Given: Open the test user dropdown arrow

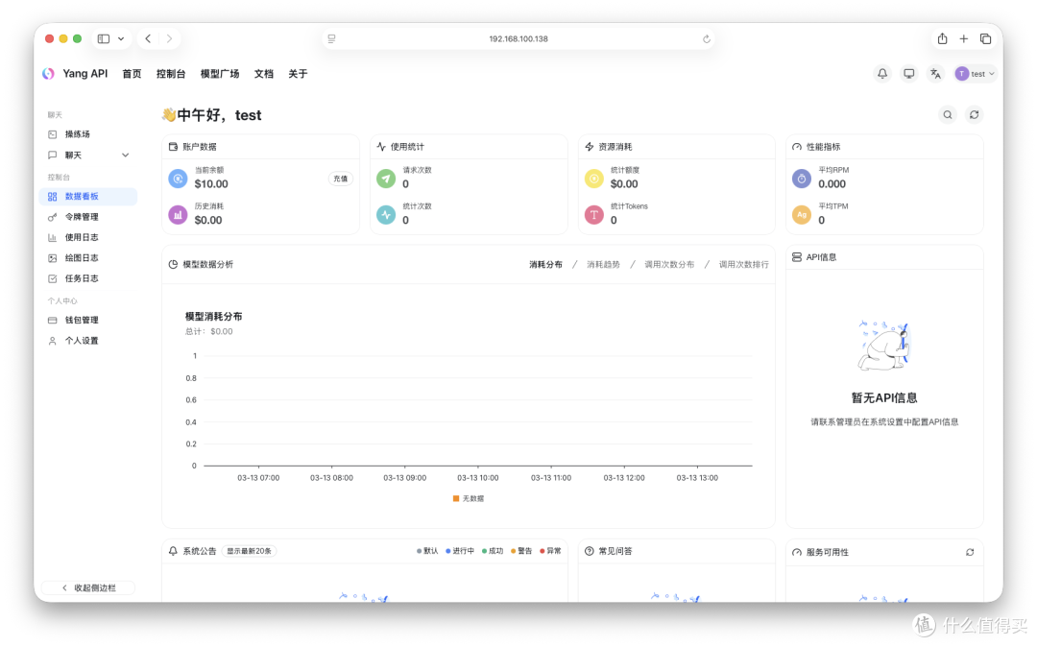Looking at the screenshot, I should (991, 74).
